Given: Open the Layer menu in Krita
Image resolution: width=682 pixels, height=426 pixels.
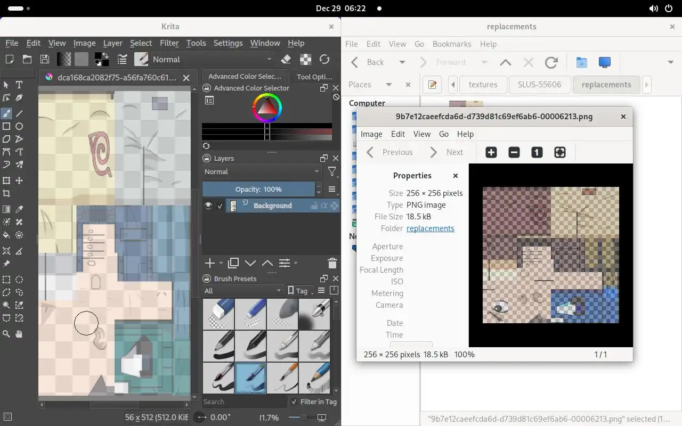Looking at the screenshot, I should pyautogui.click(x=112, y=43).
